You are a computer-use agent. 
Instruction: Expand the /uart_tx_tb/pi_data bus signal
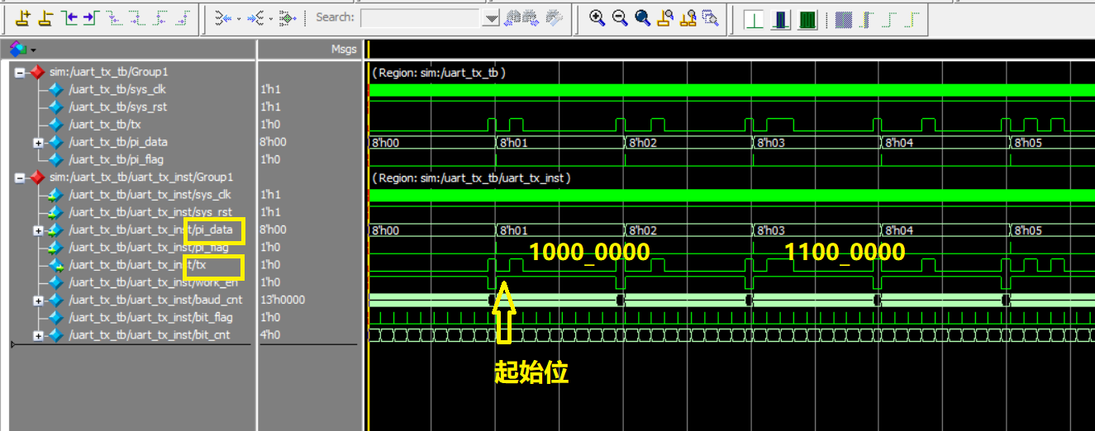click(x=38, y=143)
